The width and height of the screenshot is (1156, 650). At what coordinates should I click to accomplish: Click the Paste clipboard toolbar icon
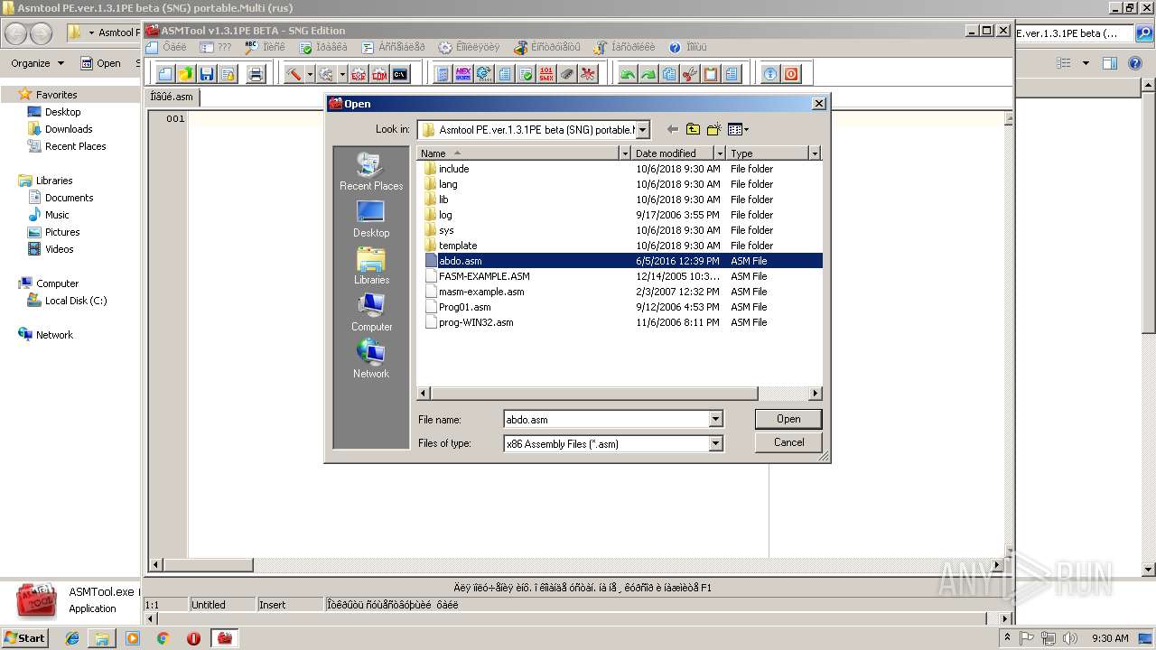(x=711, y=74)
